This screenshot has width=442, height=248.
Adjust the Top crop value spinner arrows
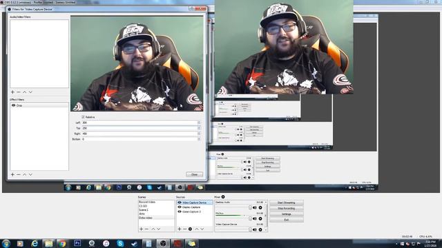point(199,128)
